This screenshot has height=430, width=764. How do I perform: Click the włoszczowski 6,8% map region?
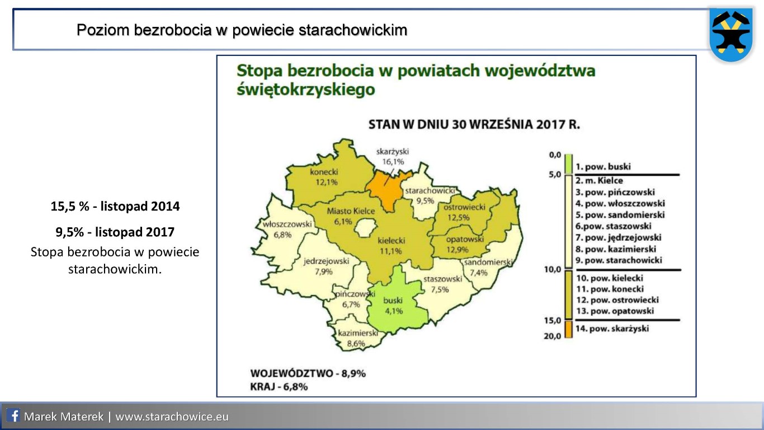(x=284, y=230)
